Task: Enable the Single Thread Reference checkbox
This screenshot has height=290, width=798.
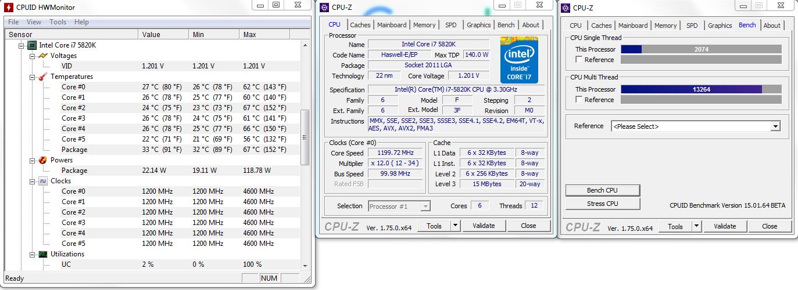Action: (x=579, y=60)
